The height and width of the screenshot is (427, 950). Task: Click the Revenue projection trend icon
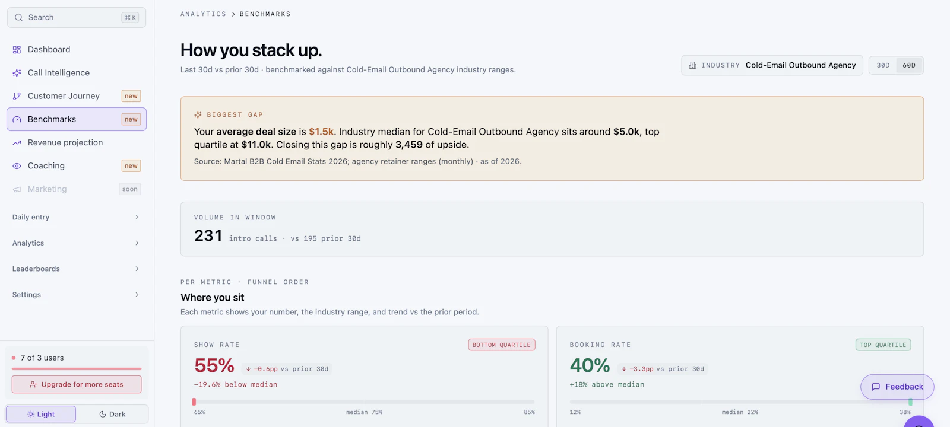17,143
